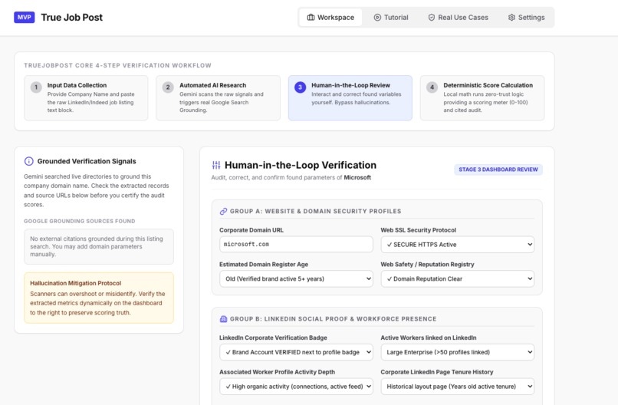Open the Real Use Cases tab
The image size is (618, 405).
pyautogui.click(x=458, y=18)
